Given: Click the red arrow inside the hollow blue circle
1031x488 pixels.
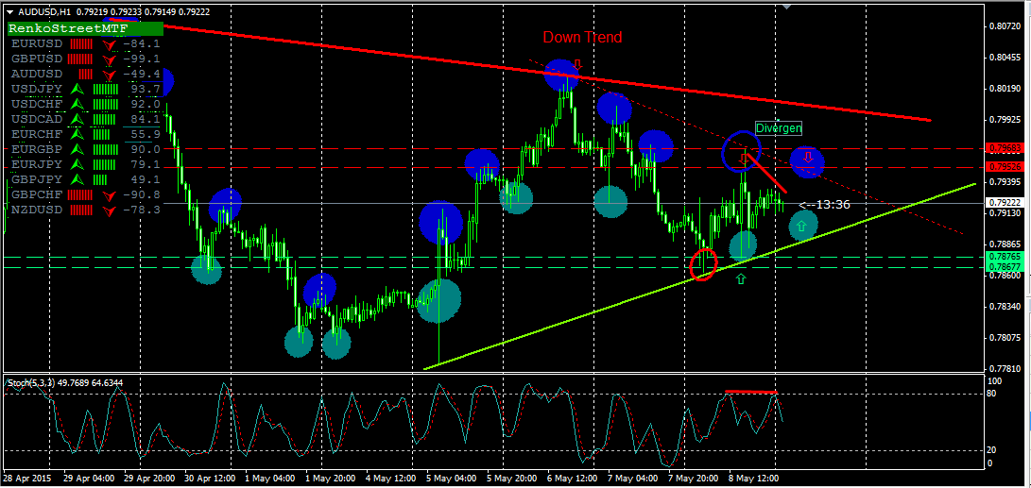Looking at the screenshot, I should (x=743, y=157).
